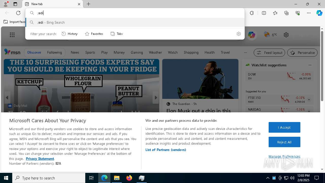Open the tab actions menu icon

[x=15, y=4]
